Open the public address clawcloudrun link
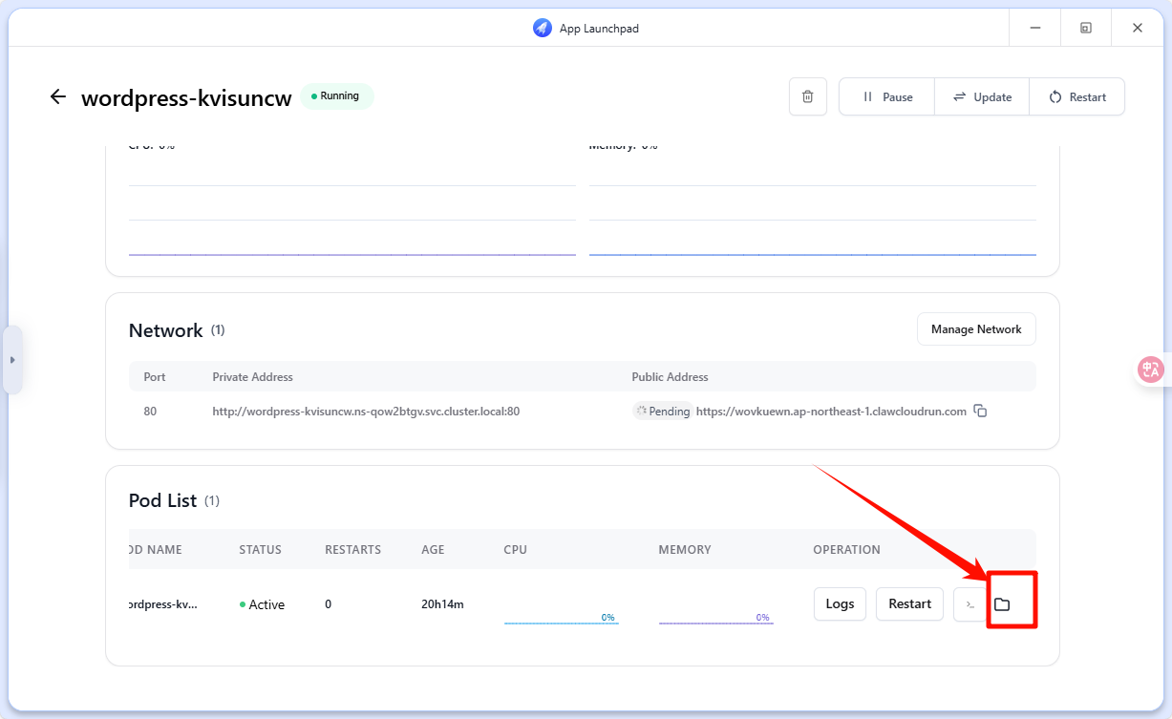 tap(831, 412)
